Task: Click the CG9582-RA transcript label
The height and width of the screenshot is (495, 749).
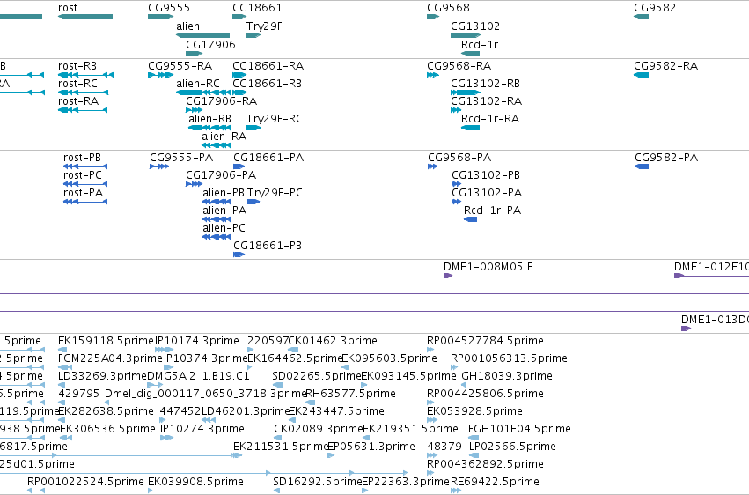Action: pyautogui.click(x=666, y=66)
